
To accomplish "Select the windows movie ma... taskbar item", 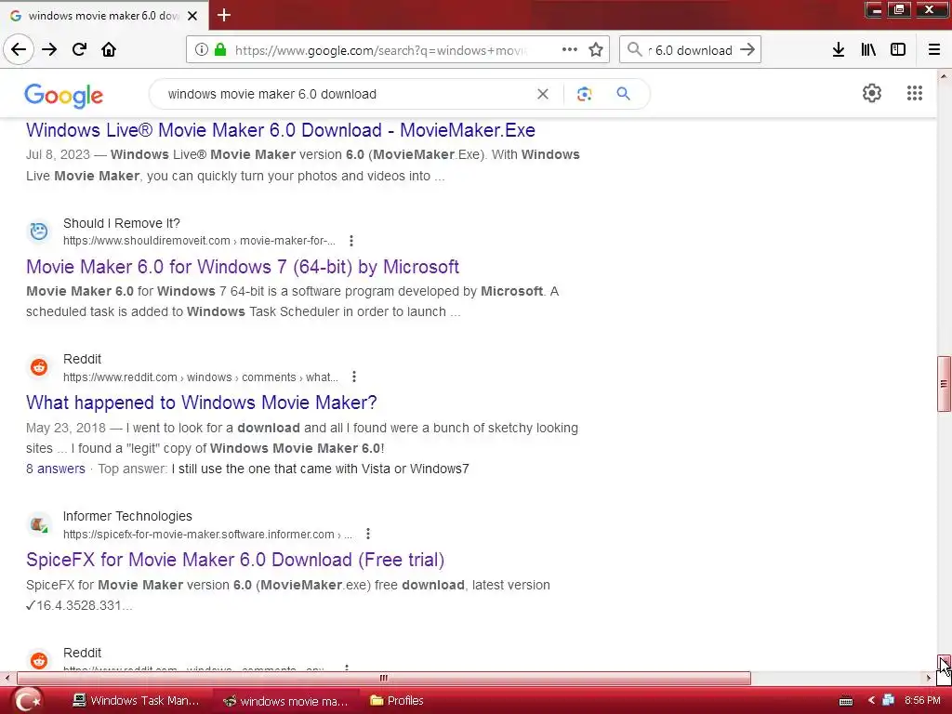I will (x=285, y=701).
